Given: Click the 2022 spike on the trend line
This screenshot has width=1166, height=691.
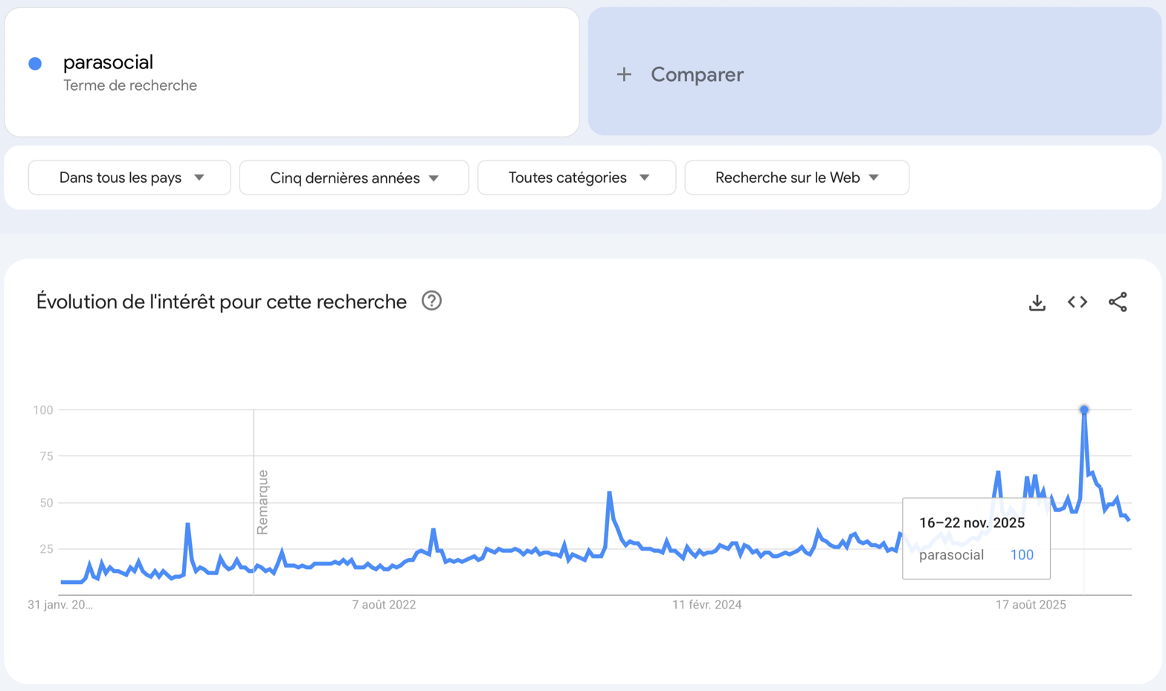Looking at the screenshot, I should 432,530.
